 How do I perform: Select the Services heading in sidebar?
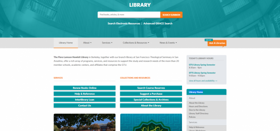[x=206, y=122]
